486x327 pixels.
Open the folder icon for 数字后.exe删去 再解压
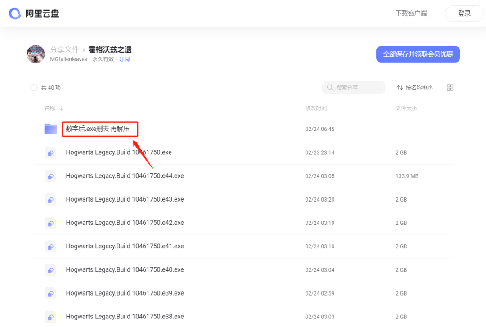point(50,129)
